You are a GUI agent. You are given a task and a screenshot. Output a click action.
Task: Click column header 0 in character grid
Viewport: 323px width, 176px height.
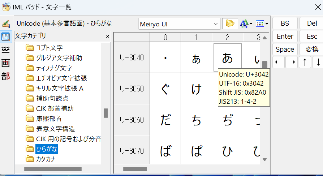click(165, 37)
